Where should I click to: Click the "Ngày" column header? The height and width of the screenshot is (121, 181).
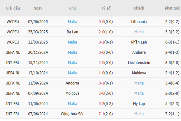[38, 8]
